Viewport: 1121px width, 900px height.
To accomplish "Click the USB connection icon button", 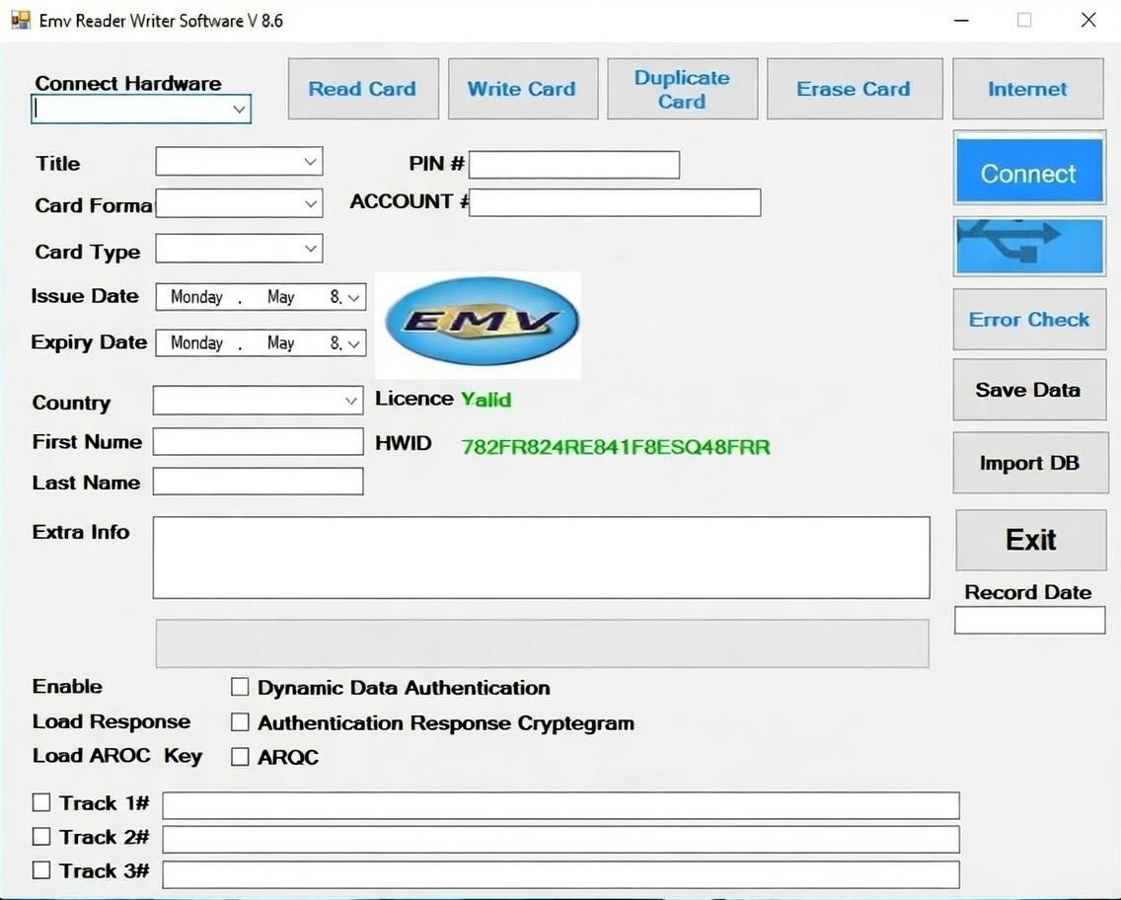I will coord(1028,246).
